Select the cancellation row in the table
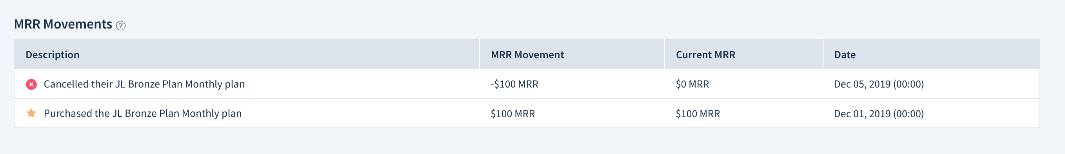1065x154 pixels. point(527,84)
